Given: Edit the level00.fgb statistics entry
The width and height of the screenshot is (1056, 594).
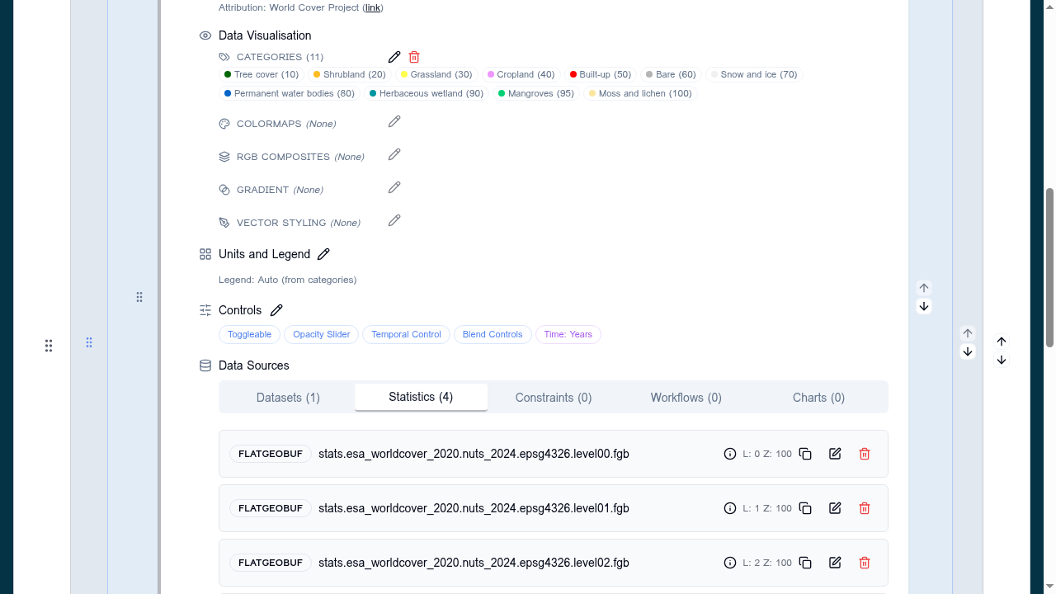Looking at the screenshot, I should [835, 454].
